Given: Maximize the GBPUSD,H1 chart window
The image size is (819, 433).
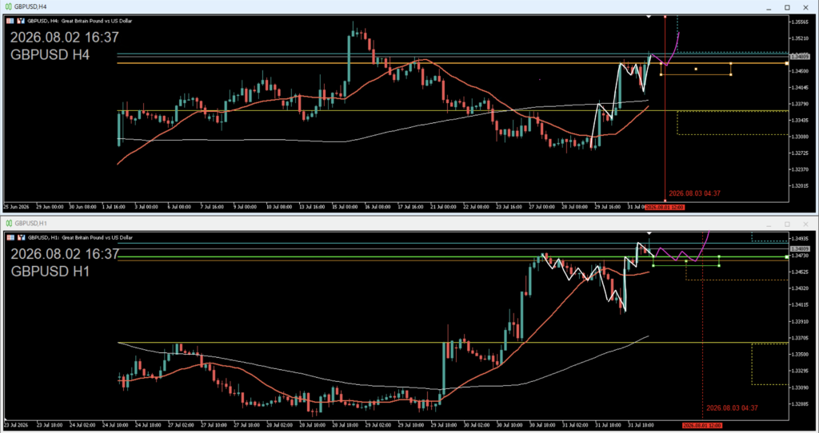Looking at the screenshot, I should pyautogui.click(x=787, y=224).
